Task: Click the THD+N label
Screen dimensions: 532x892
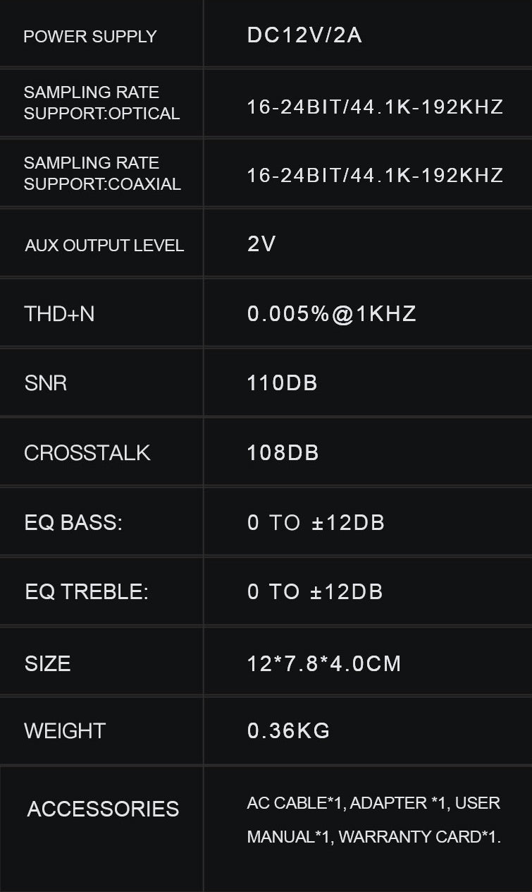Action: pos(59,314)
